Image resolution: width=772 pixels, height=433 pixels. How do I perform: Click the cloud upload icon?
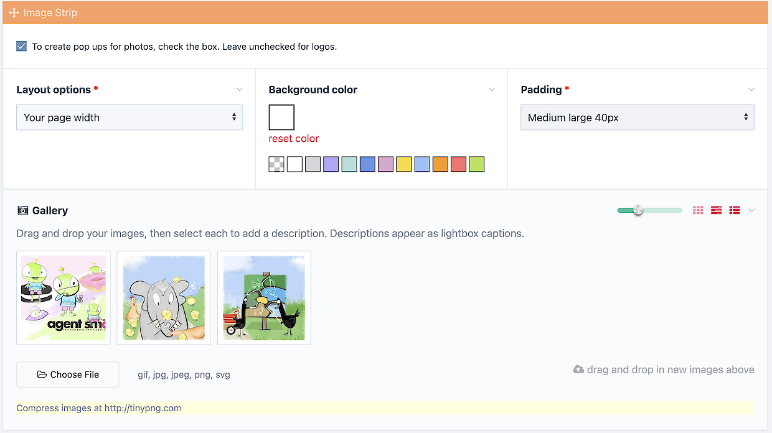578,370
